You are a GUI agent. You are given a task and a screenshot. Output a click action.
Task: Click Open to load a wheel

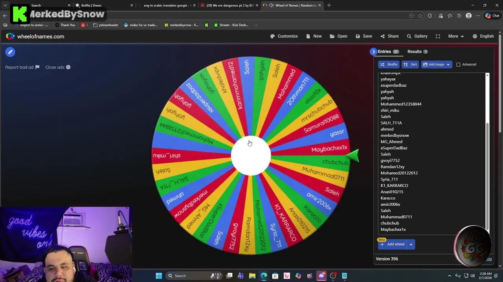(x=338, y=36)
